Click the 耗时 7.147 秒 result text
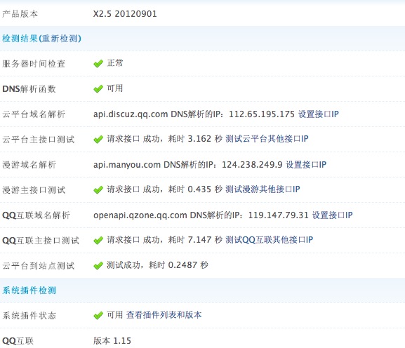The height and width of the screenshot is (348, 405). (x=195, y=240)
